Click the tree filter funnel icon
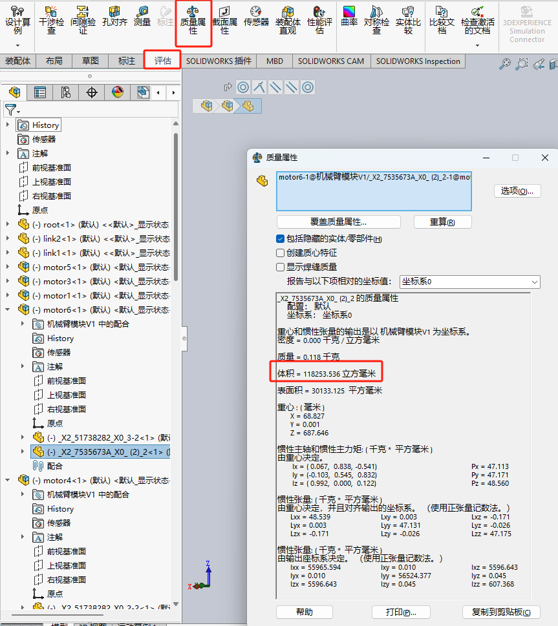Viewport: 558px width, 626px height. [11, 109]
